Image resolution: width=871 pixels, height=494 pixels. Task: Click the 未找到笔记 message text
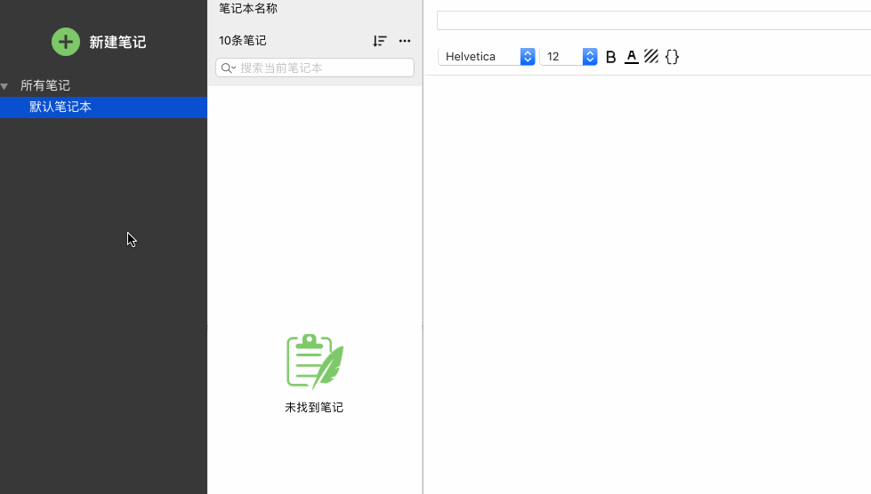pyautogui.click(x=314, y=407)
